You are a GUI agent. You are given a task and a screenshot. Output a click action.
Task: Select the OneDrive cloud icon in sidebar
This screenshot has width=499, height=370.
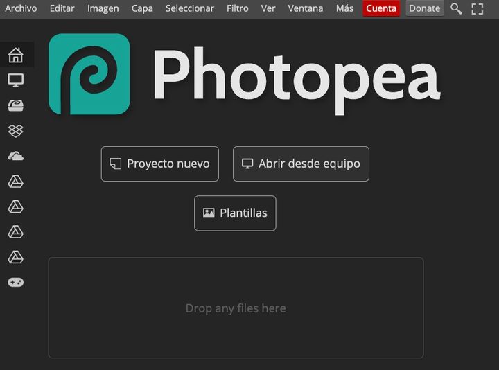coord(15,156)
